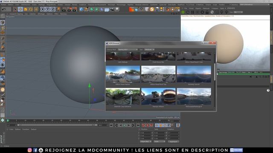Open Render Settings clapperboard with gear
Image resolution: width=273 pixels, height=153 pixels.
[75, 9]
